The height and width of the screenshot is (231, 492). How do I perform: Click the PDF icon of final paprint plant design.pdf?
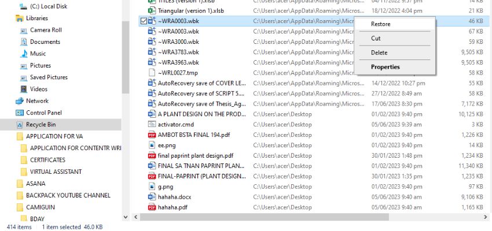152,155
